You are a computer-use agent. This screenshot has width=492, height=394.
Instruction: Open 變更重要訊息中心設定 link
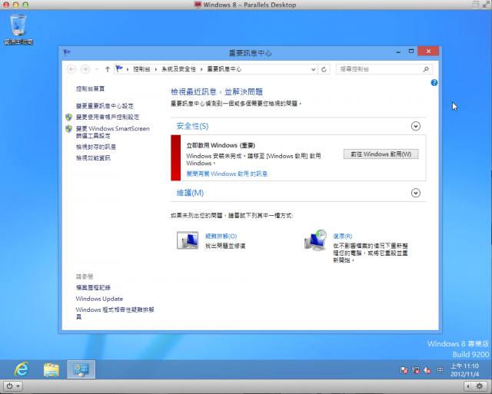[x=105, y=106]
